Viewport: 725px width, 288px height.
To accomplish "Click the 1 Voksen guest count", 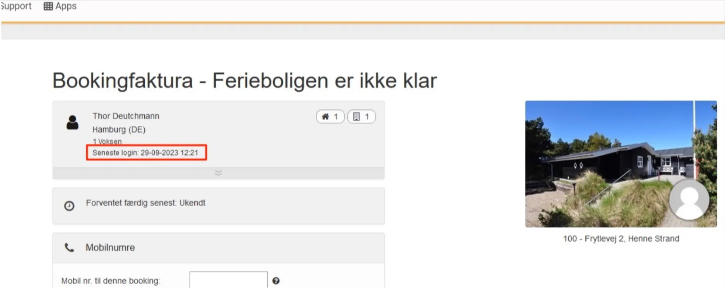I will [107, 141].
